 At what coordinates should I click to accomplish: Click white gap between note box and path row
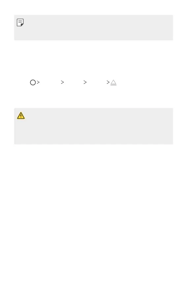94,59
